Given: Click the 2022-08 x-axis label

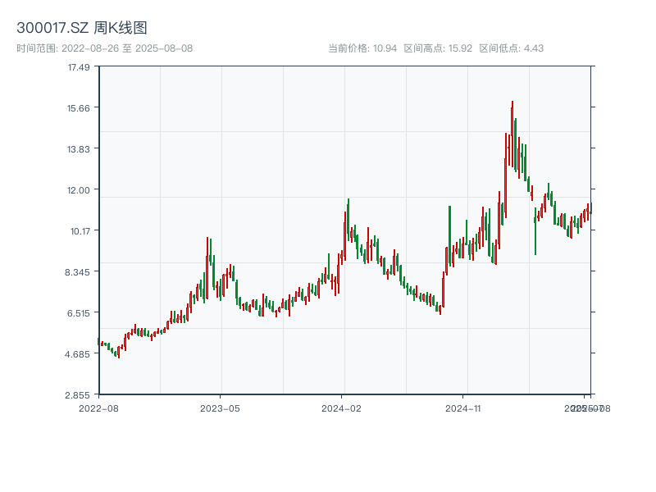Looking at the screenshot, I should pyautogui.click(x=98, y=408).
